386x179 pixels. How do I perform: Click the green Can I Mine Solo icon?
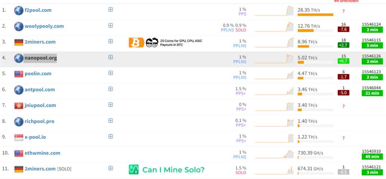133,170
